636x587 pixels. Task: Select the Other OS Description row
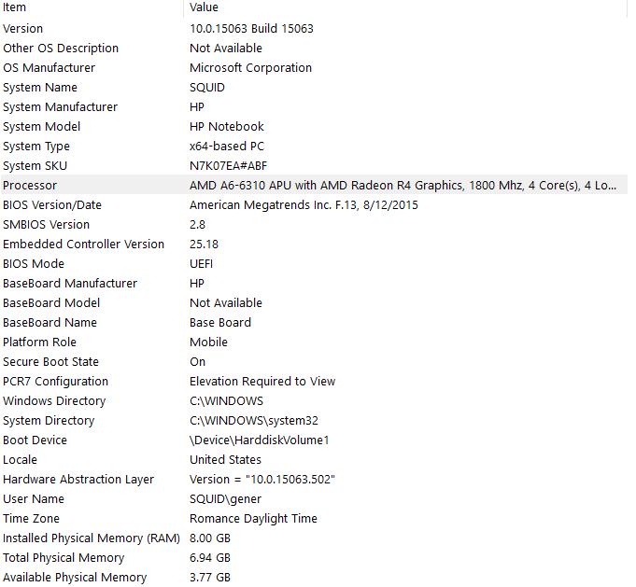pos(314,49)
